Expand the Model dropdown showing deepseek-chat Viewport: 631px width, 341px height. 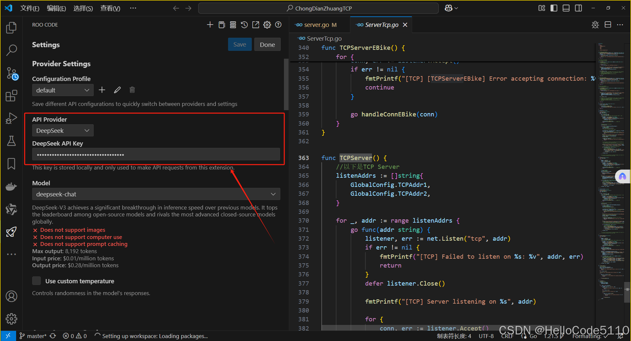coord(155,194)
